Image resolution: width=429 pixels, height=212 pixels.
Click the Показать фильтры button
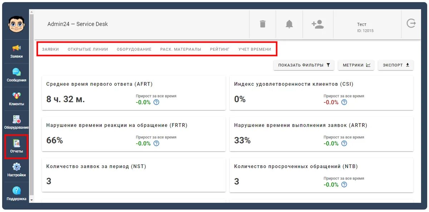304,65
